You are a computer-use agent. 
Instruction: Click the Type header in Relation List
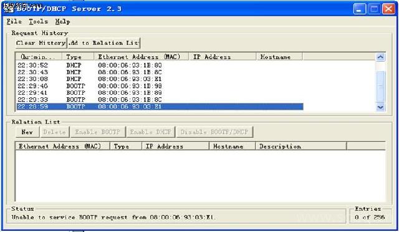point(126,146)
